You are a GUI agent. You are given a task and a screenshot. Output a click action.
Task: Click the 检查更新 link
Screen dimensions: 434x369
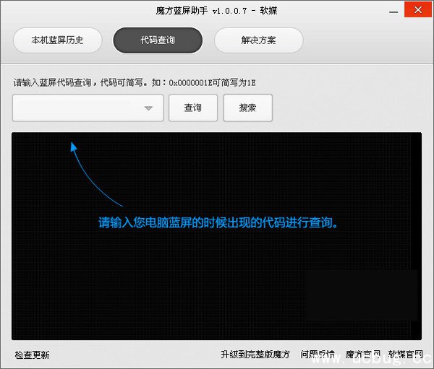pos(33,355)
